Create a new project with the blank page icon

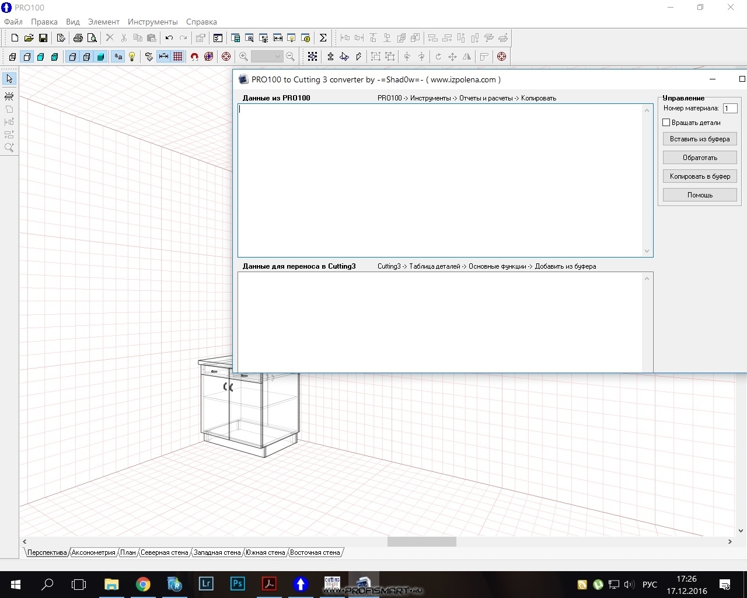coord(15,38)
